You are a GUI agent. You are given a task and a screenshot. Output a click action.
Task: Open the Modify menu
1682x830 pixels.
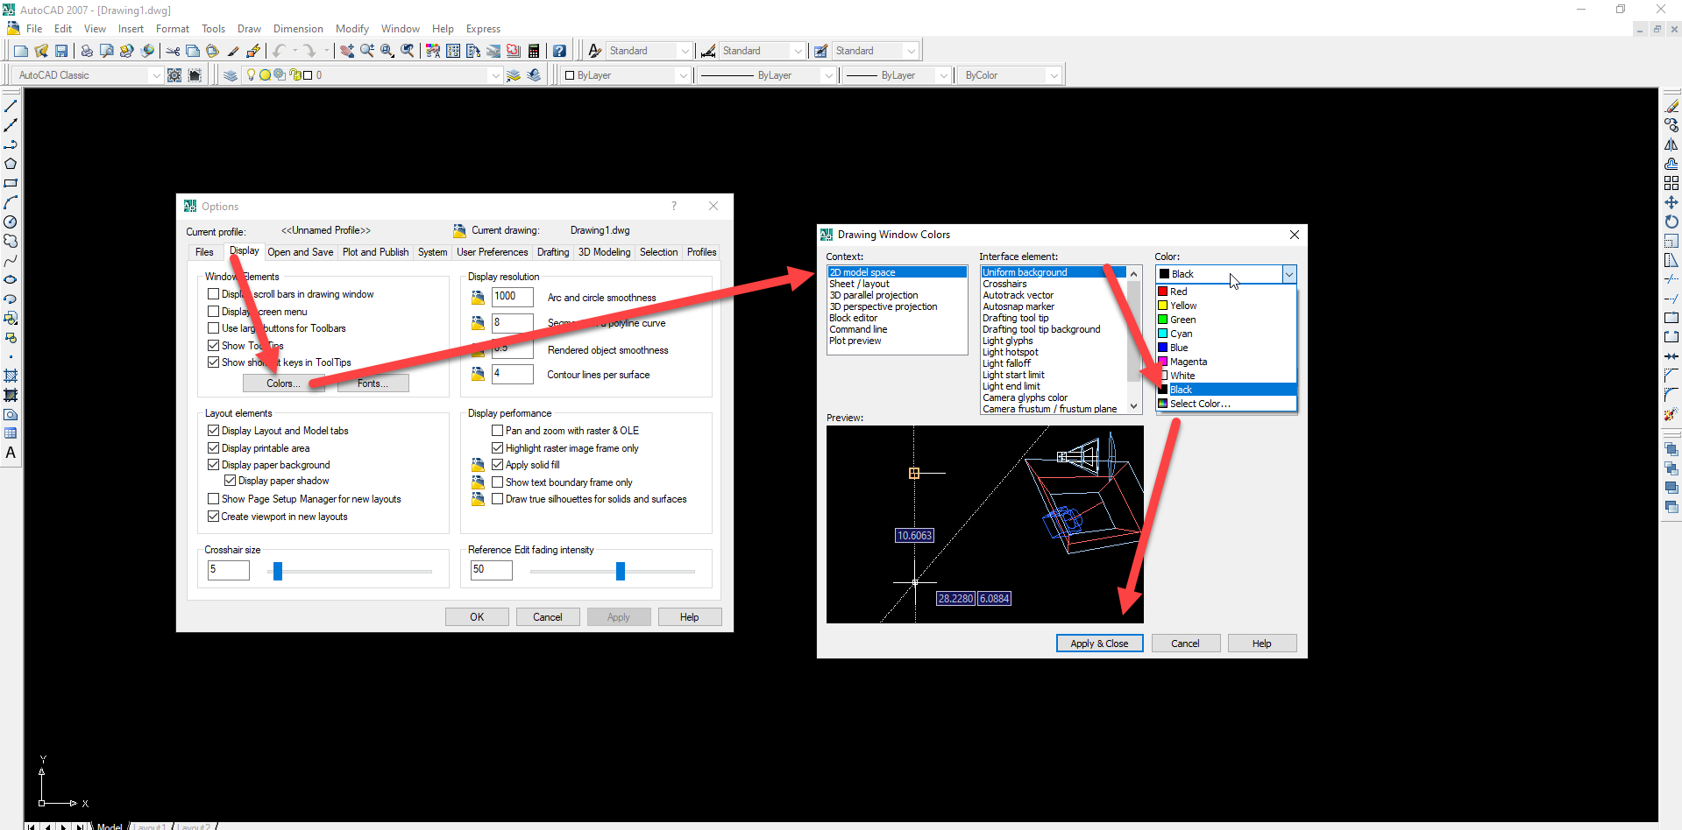pos(352,29)
